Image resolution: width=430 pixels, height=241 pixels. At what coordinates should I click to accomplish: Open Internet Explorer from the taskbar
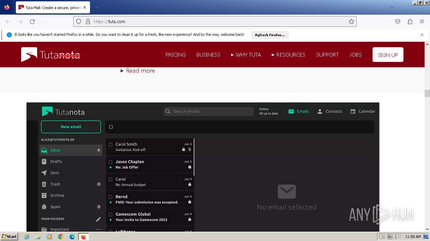click(27, 237)
